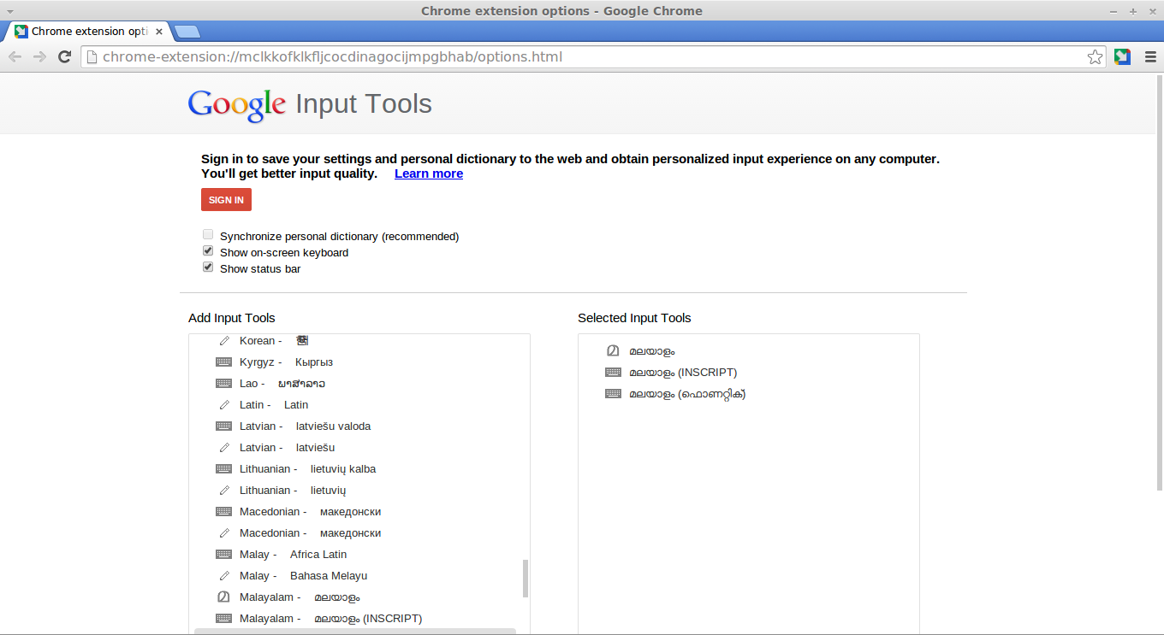Toggle Synchronize personal dictionary checkbox
Image resolution: width=1164 pixels, height=635 pixels.
208,234
